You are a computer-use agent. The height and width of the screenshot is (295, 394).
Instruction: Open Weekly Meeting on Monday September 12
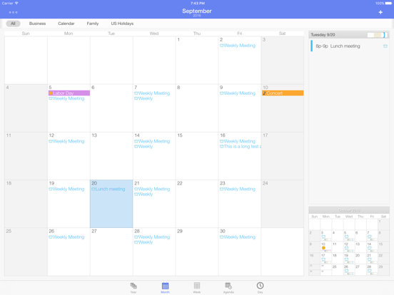pos(66,141)
